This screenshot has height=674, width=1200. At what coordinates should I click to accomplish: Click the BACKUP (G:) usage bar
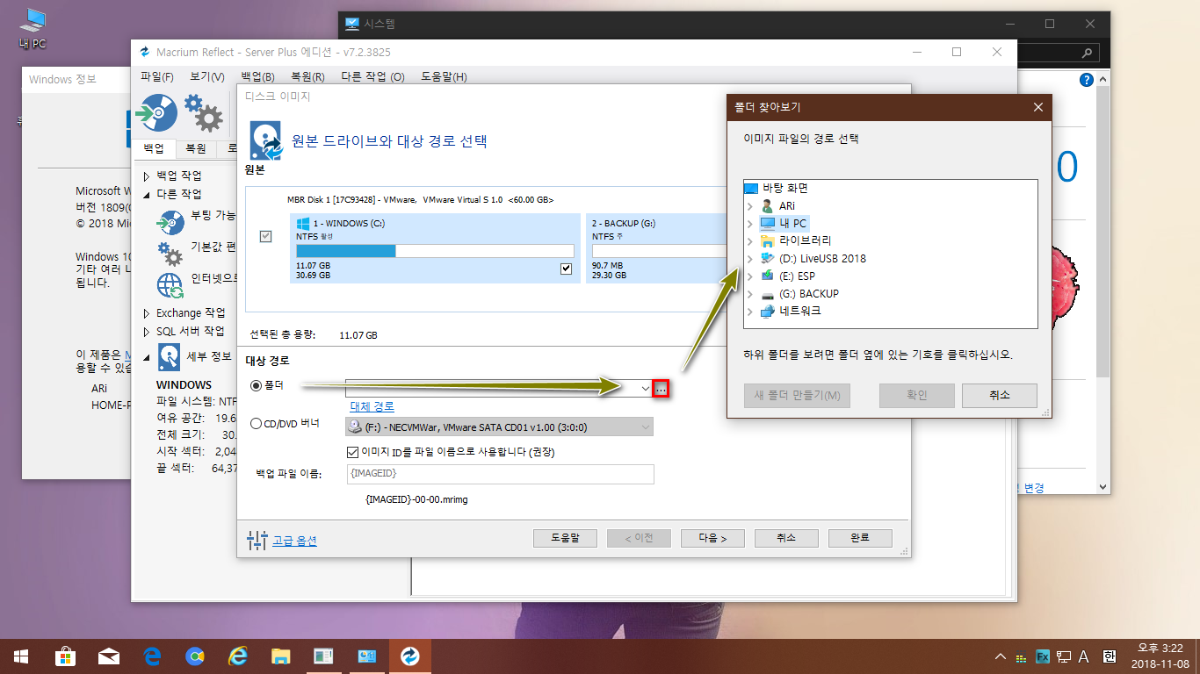click(657, 251)
